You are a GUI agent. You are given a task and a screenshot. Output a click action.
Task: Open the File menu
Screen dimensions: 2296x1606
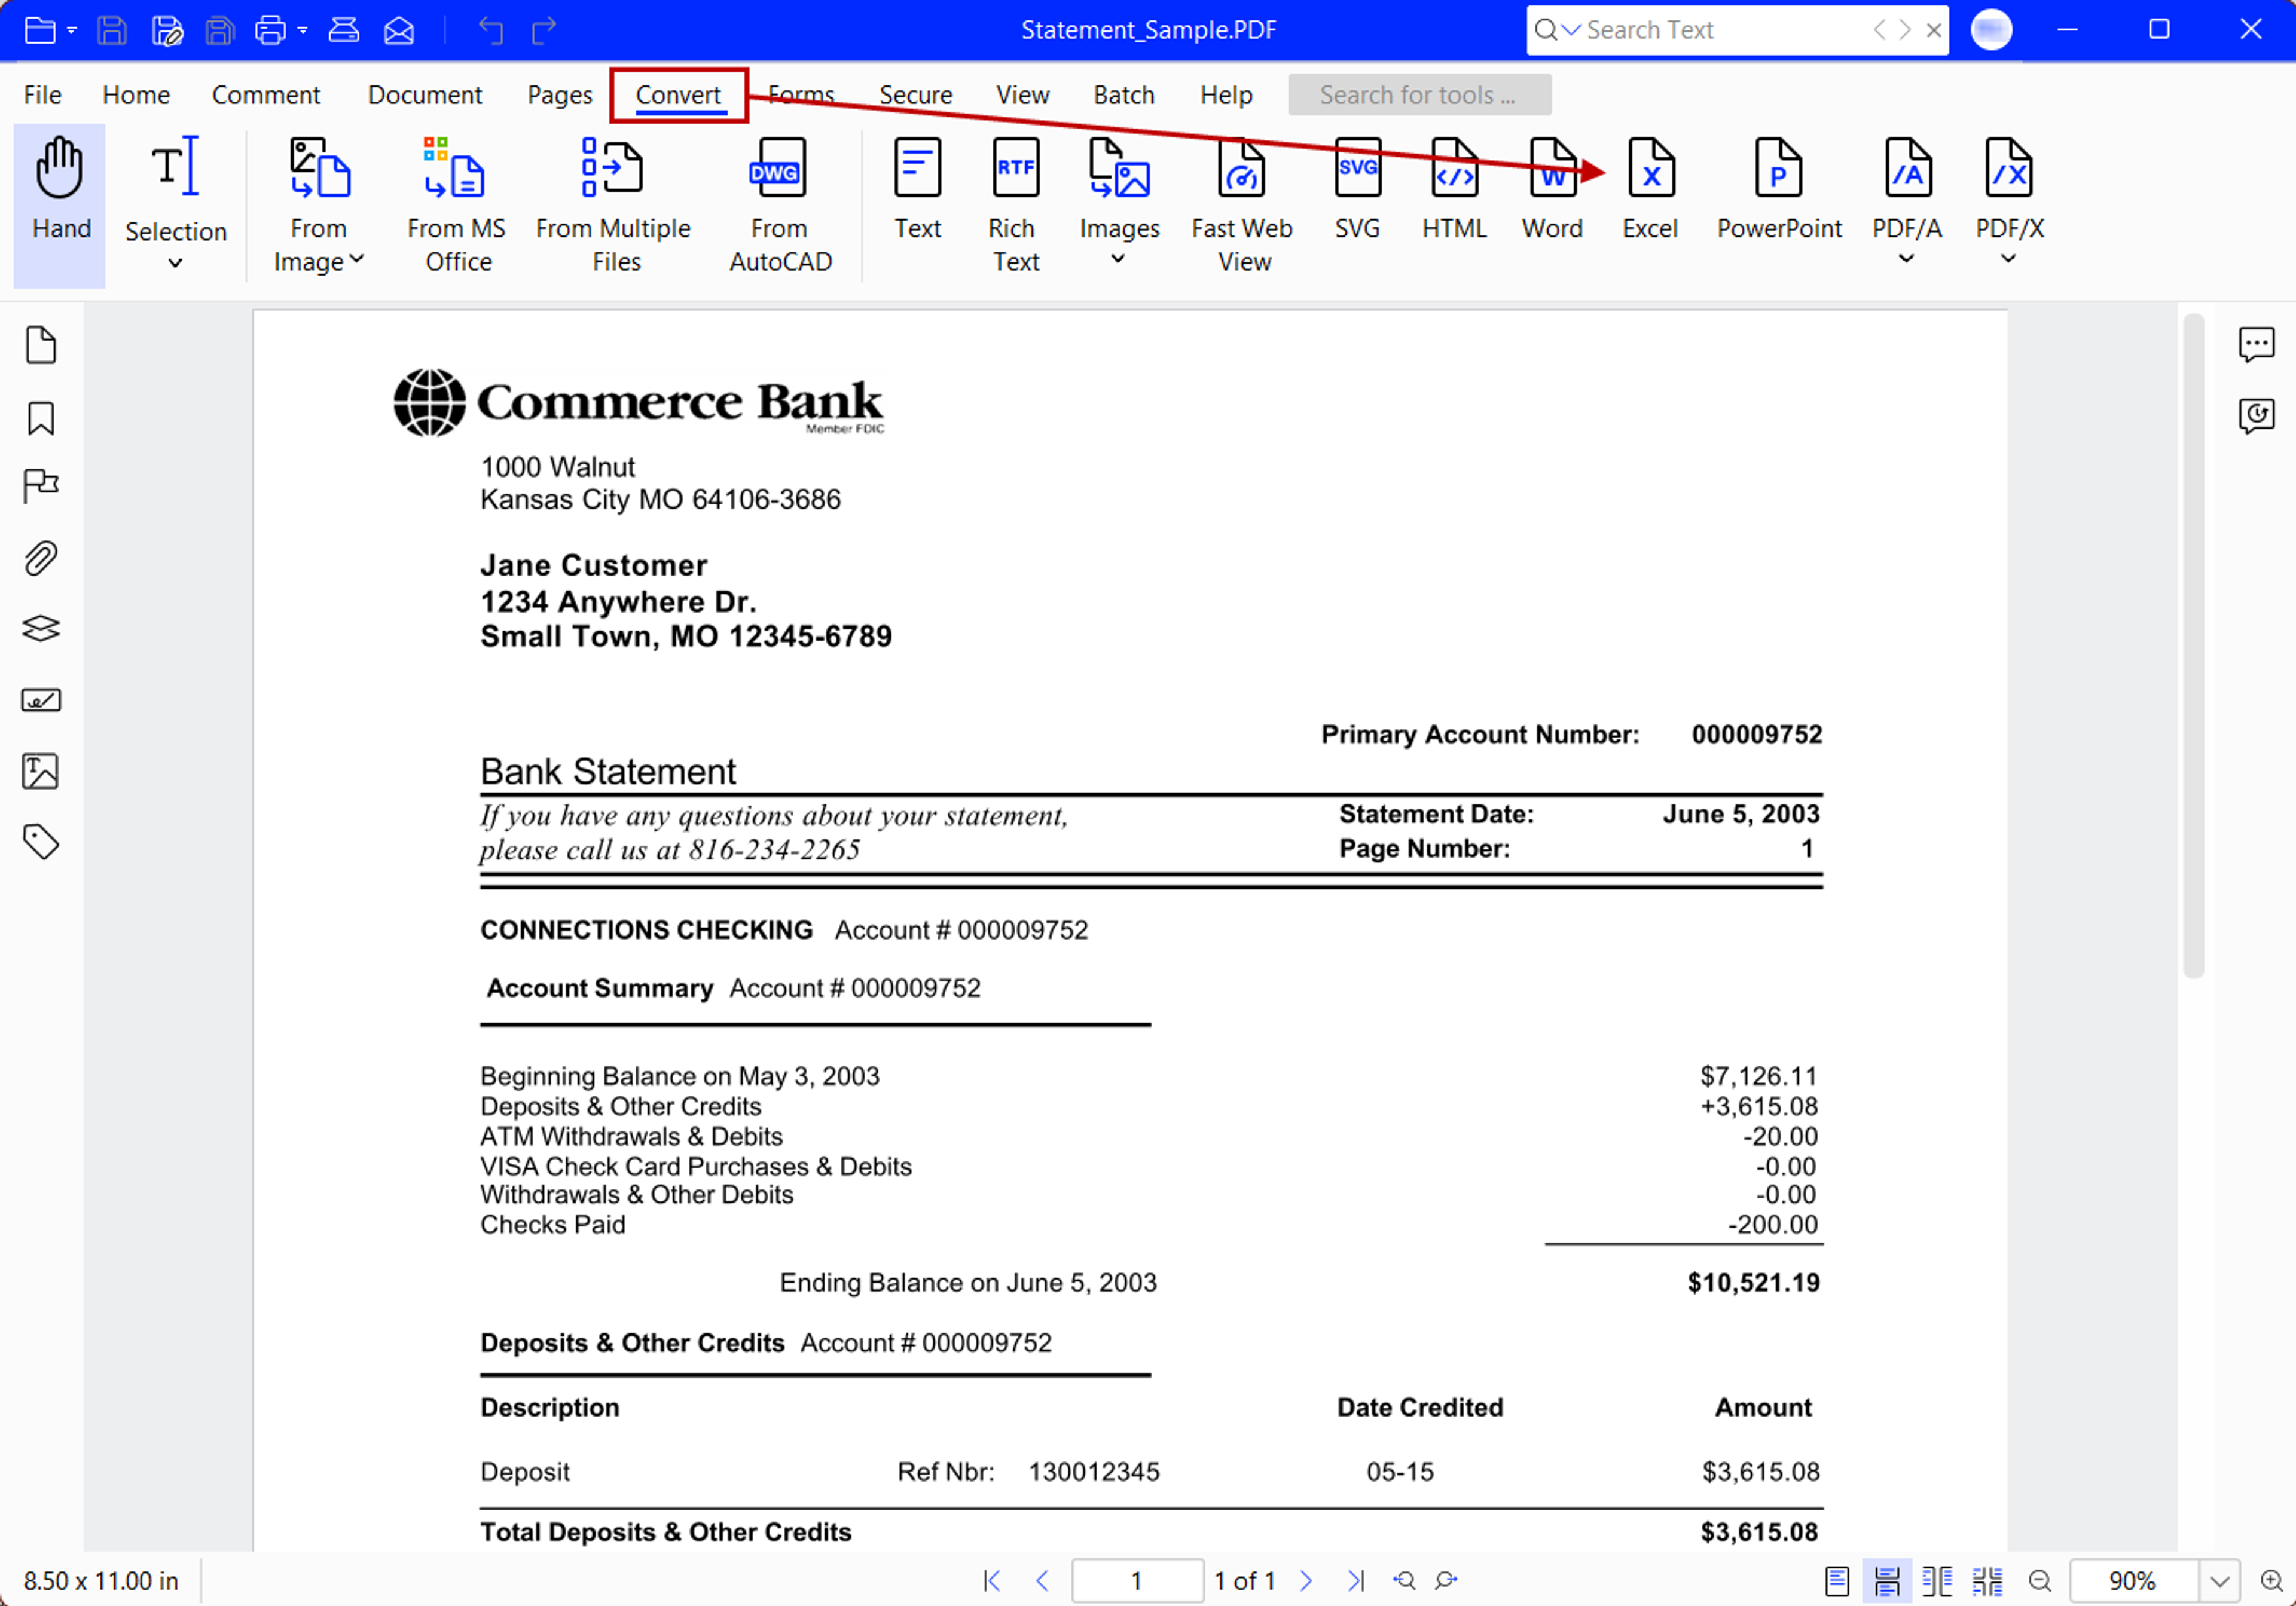(x=43, y=95)
